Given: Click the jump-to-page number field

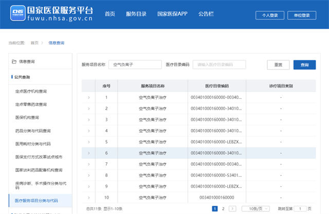Looking at the screenshot, I should click(x=300, y=208).
